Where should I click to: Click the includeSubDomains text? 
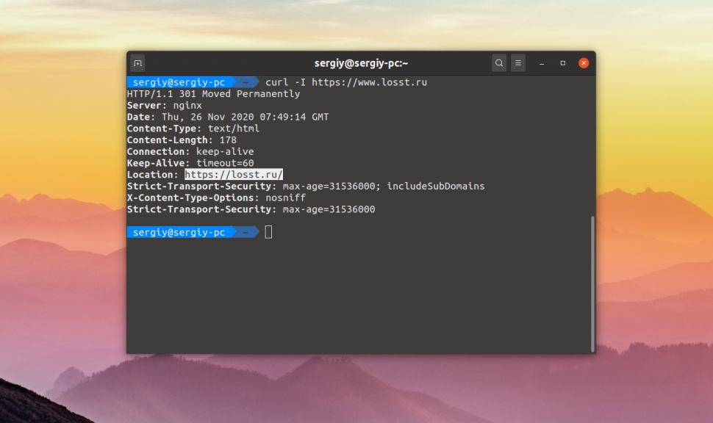click(436, 187)
